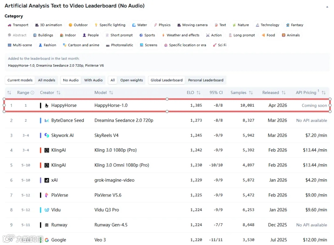Click the xAI logo icon
This screenshot has height=245, width=334.
[47, 180]
